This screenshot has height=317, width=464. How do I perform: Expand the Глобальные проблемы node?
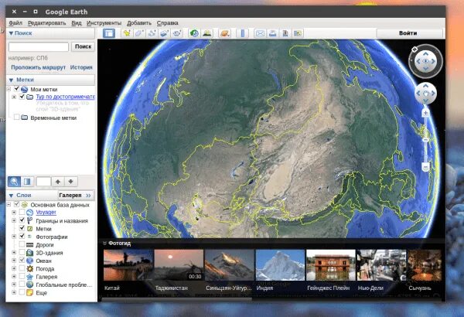click(14, 285)
